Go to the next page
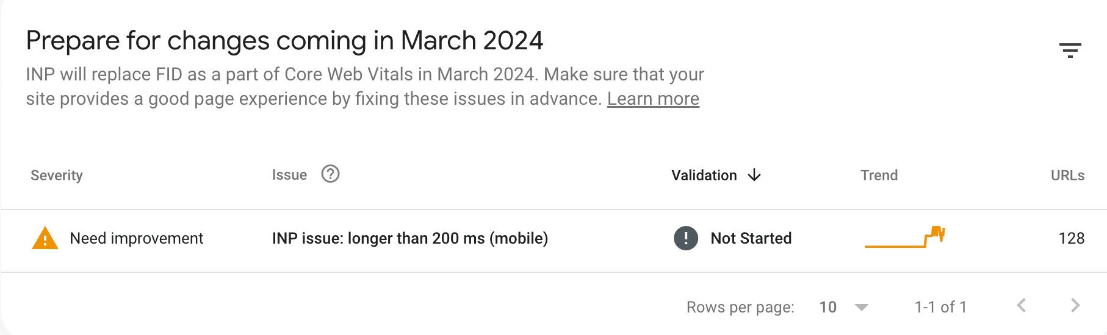This screenshot has width=1107, height=335. (1075, 306)
